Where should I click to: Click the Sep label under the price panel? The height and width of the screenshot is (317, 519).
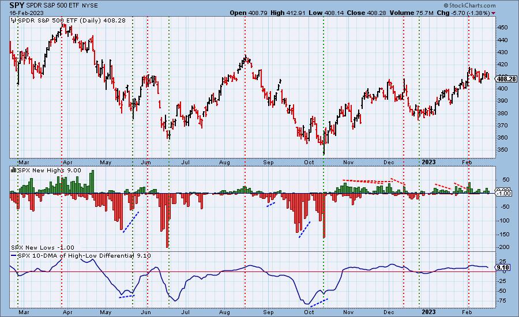[x=268, y=163]
